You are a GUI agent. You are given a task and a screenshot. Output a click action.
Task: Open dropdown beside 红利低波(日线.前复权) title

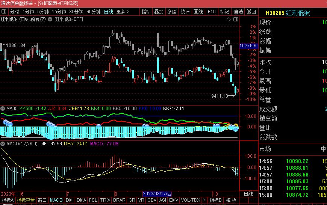click(x=50, y=20)
